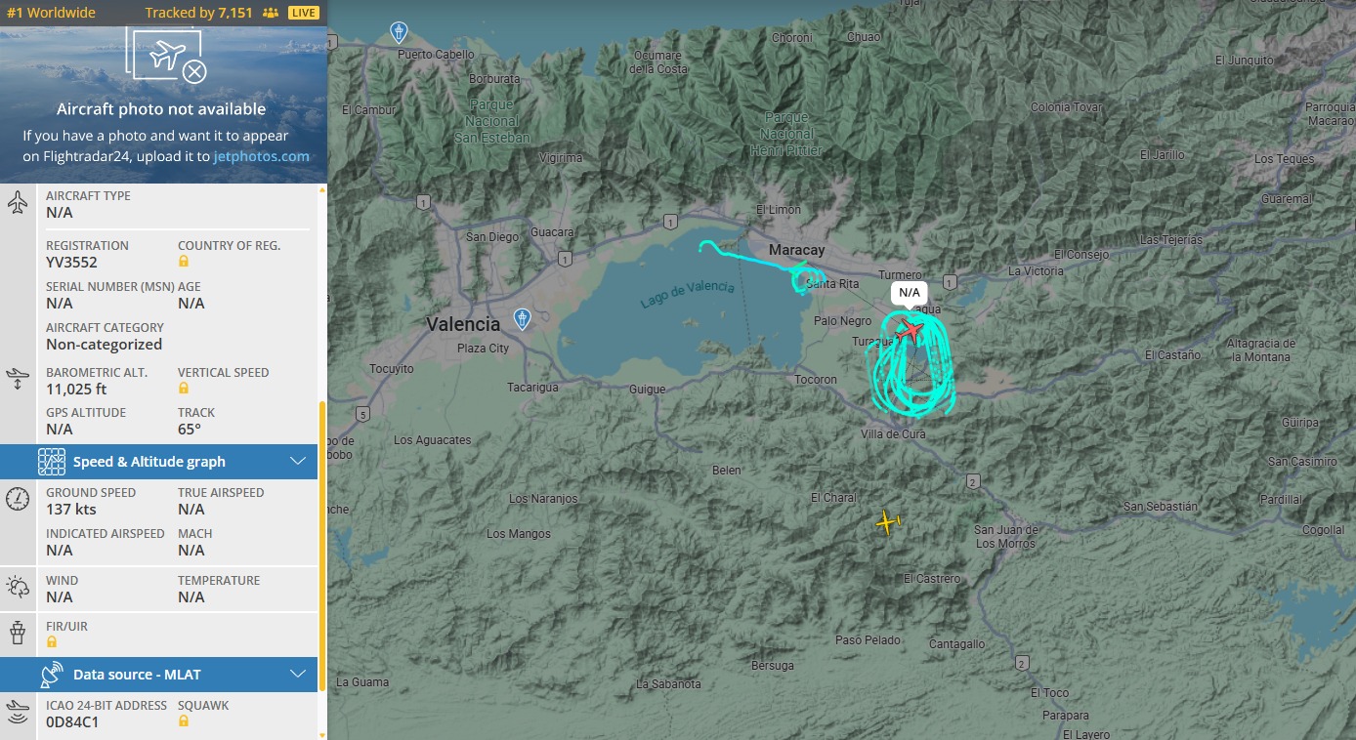Click the sidebar scroll-up arrow

322,190
